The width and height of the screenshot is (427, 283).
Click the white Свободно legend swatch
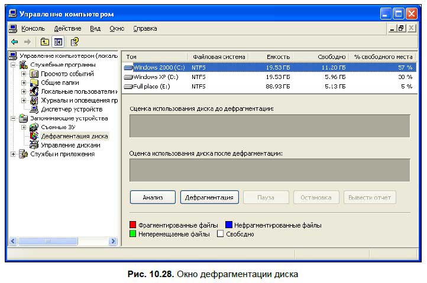pyautogui.click(x=221, y=233)
